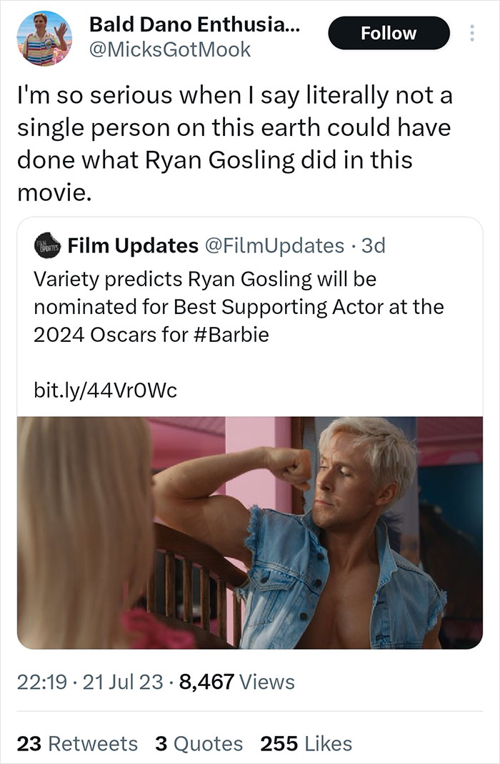Follow the @MicksGotMook account
This screenshot has height=764, width=500.
[x=389, y=33]
